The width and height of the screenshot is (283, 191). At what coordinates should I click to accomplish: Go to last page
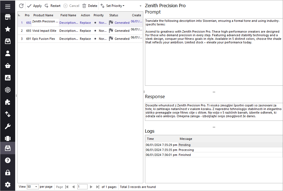pos(97,187)
